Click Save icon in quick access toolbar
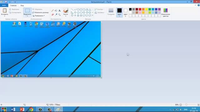 point(6,2)
